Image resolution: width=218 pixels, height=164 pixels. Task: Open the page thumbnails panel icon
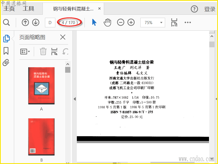(x=6, y=38)
